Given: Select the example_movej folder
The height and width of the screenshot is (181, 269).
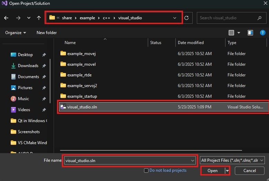Looking at the screenshot, I should tap(164, 54).
